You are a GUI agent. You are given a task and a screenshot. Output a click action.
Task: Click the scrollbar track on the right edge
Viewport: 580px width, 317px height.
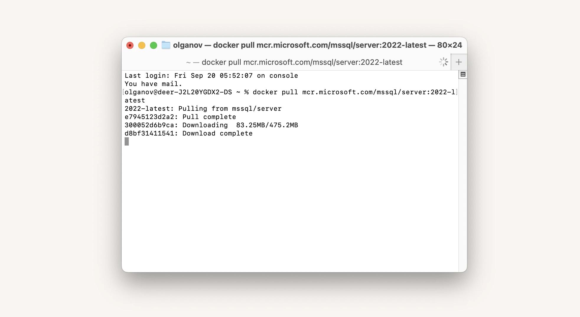[x=463, y=177]
